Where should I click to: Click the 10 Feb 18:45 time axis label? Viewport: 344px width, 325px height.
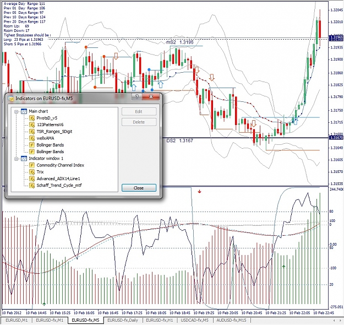click(x=180, y=313)
